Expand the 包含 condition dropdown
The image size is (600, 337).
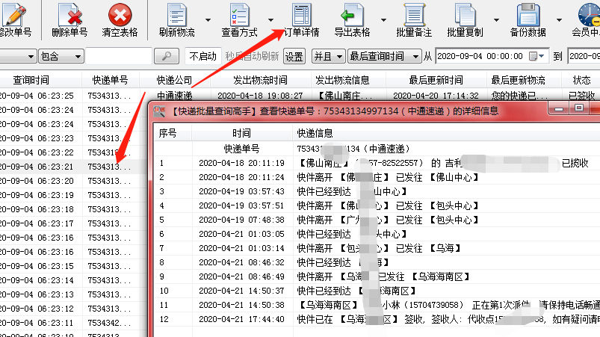point(61,56)
